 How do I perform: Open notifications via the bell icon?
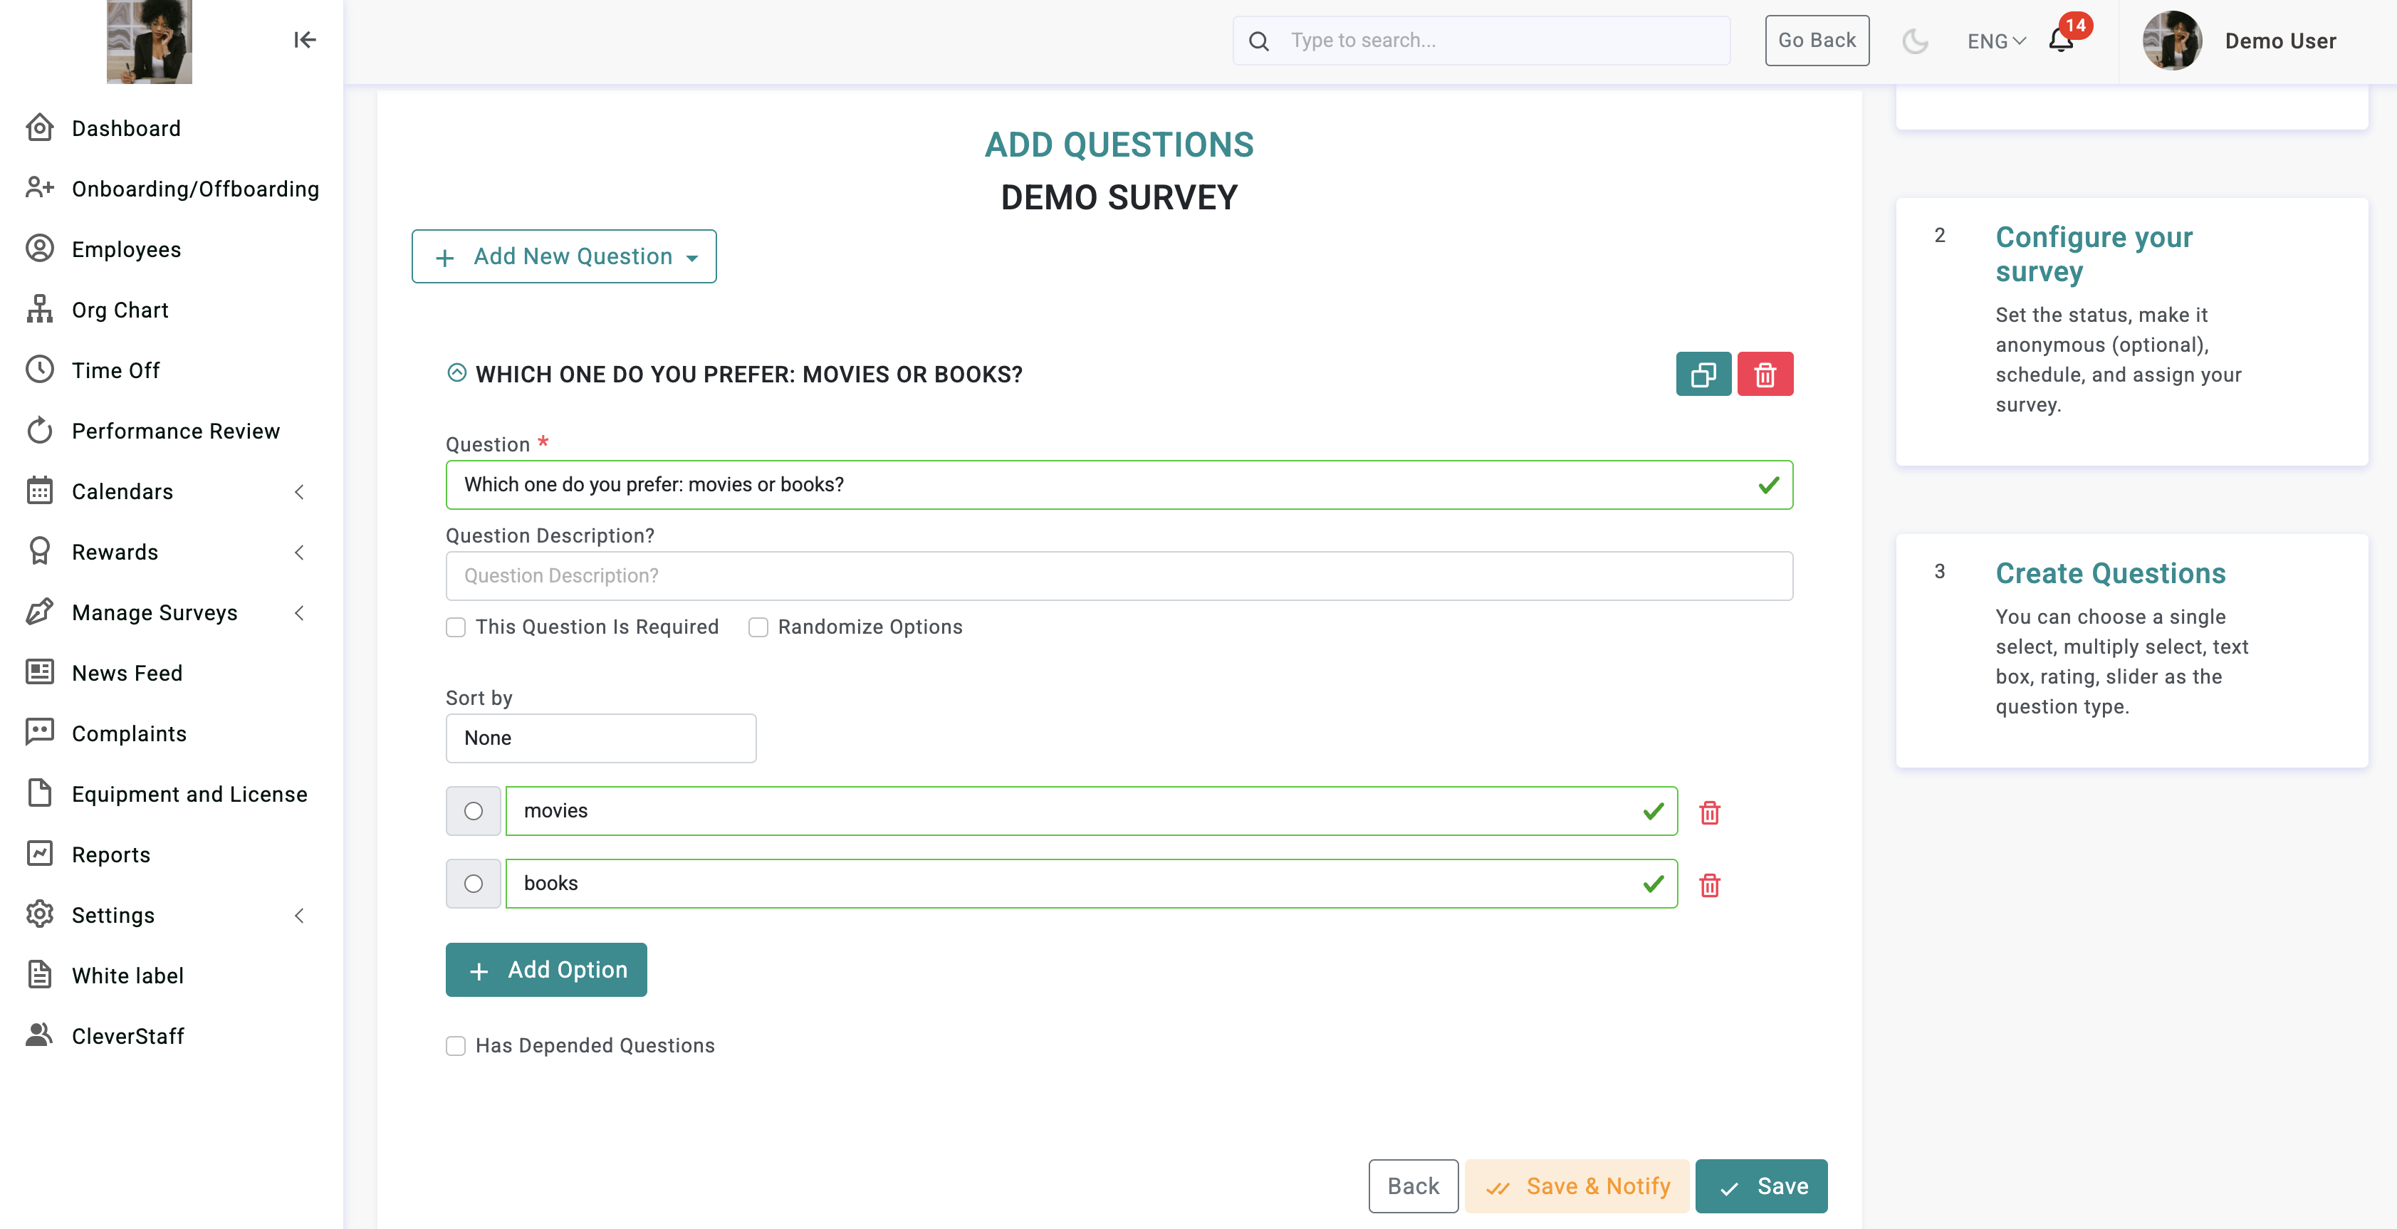[2061, 40]
